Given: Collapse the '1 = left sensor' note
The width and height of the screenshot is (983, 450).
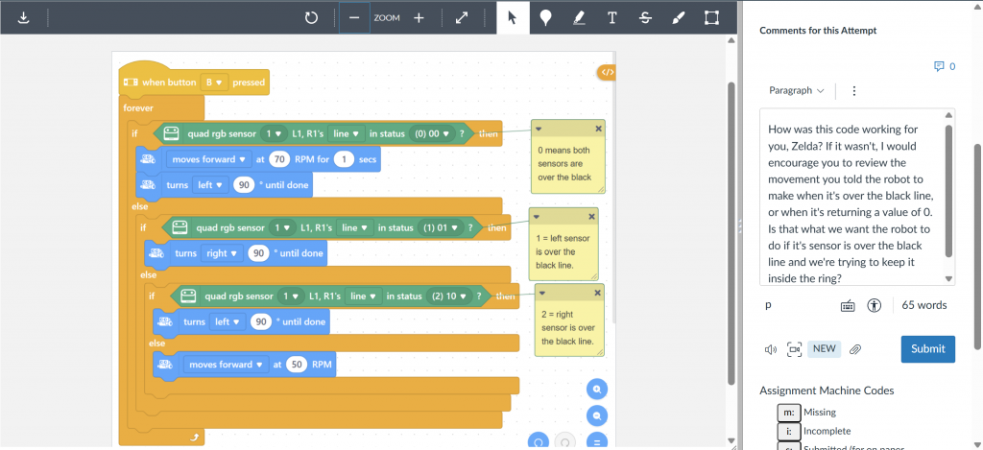Looking at the screenshot, I should (537, 216).
